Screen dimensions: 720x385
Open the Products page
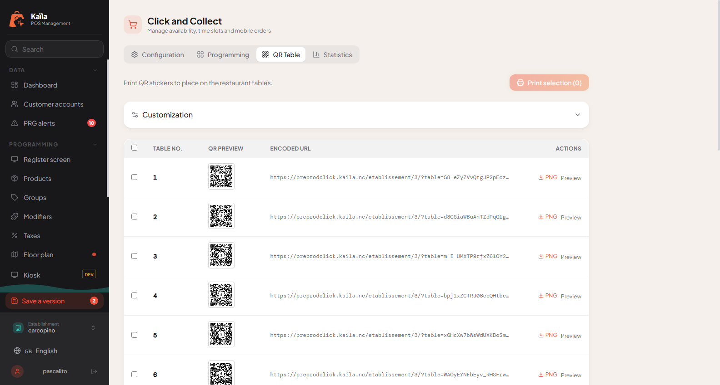point(55,178)
